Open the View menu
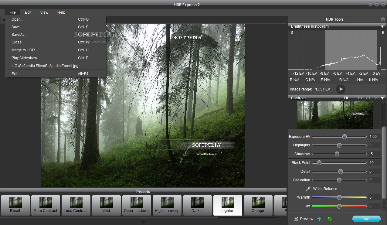Image resolution: width=387 pixels, height=225 pixels. [44, 12]
